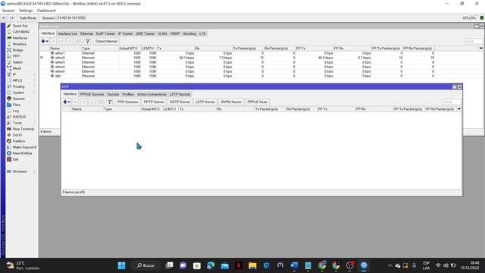Open the Dashboard menu
Viewport: 485px width, 273px height.
click(46, 11)
